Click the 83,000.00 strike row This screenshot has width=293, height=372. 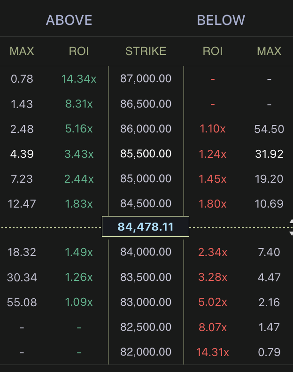[146, 302]
